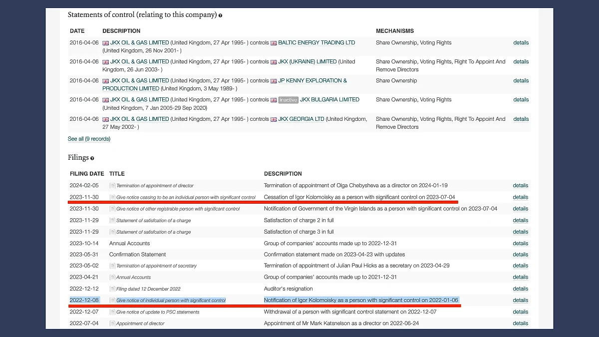Open JP KENNY EXPLORATION & PRODUCTION LIMITED link
The image size is (599, 337).
pyautogui.click(x=312, y=81)
